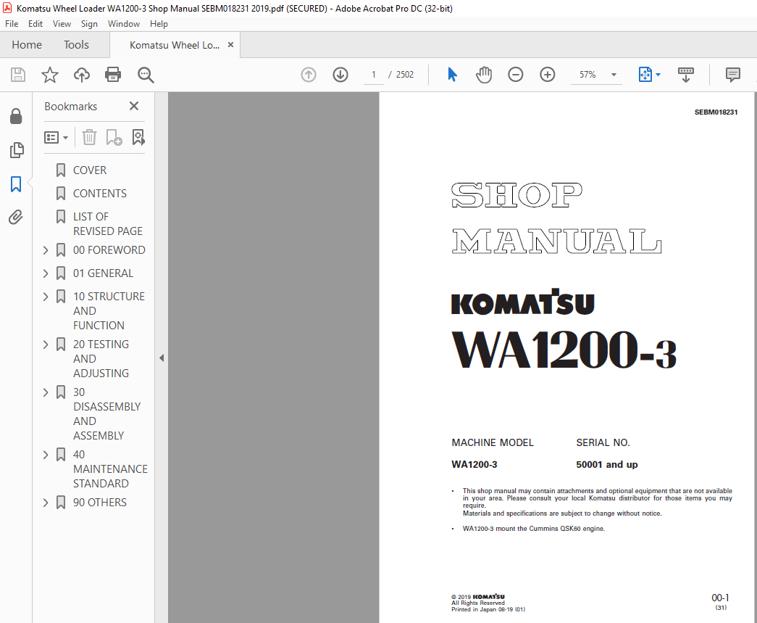The width and height of the screenshot is (757, 623).
Task: Expand the 30 DISASSEMBLY AND ASSEMBLY bookmark
Action: pyautogui.click(x=46, y=392)
